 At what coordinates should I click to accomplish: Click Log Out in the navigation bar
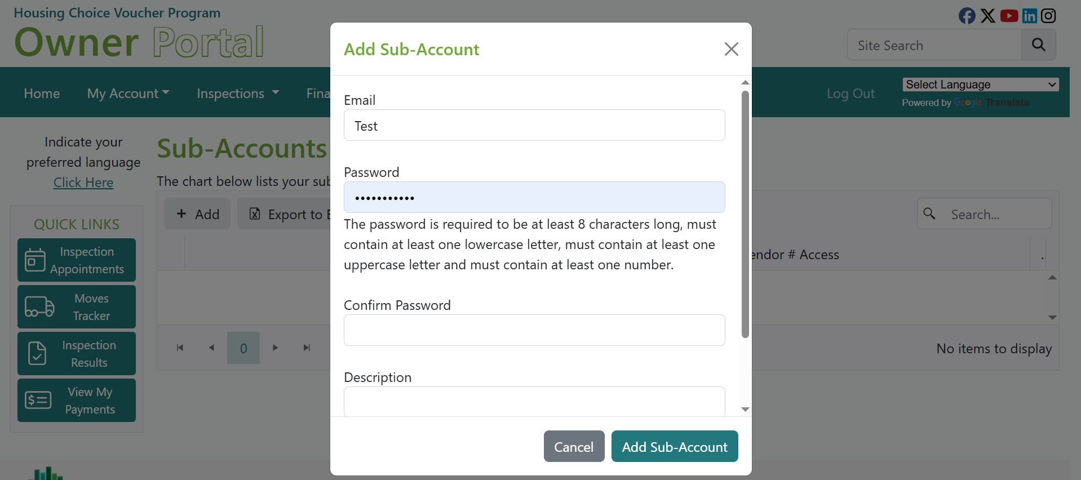point(851,93)
